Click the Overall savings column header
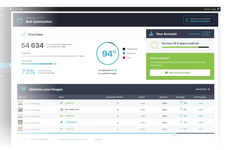 (x=200, y=97)
